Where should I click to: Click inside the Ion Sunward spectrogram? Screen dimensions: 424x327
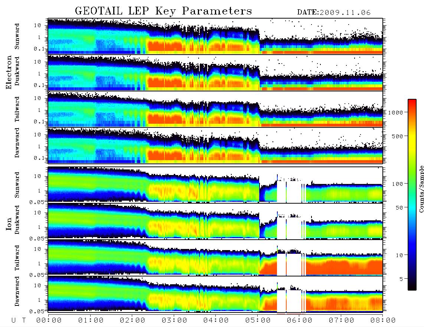[215, 184]
